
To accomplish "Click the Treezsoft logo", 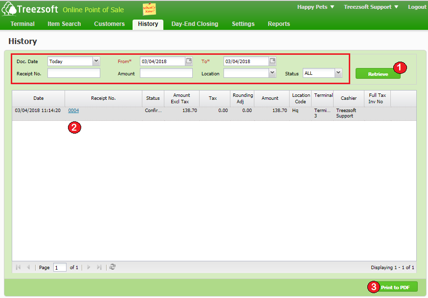I will [x=30, y=9].
